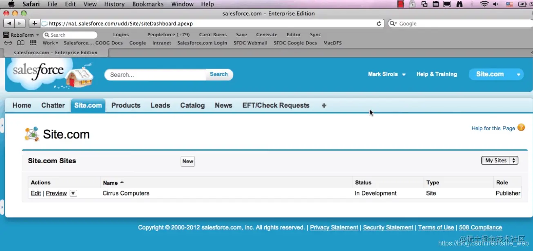Open the EFT/Check Requests tab

coord(276,105)
